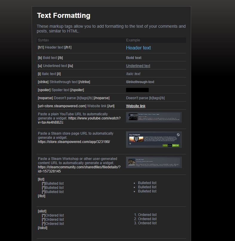Click the Steam logo icon in Frostpunk widget
Image resolution: width=235 pixels, height=241 pixels.
[x=178, y=135]
